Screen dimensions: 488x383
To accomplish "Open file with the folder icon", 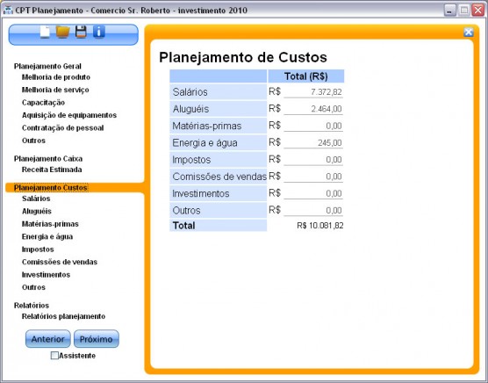I will coord(62,32).
